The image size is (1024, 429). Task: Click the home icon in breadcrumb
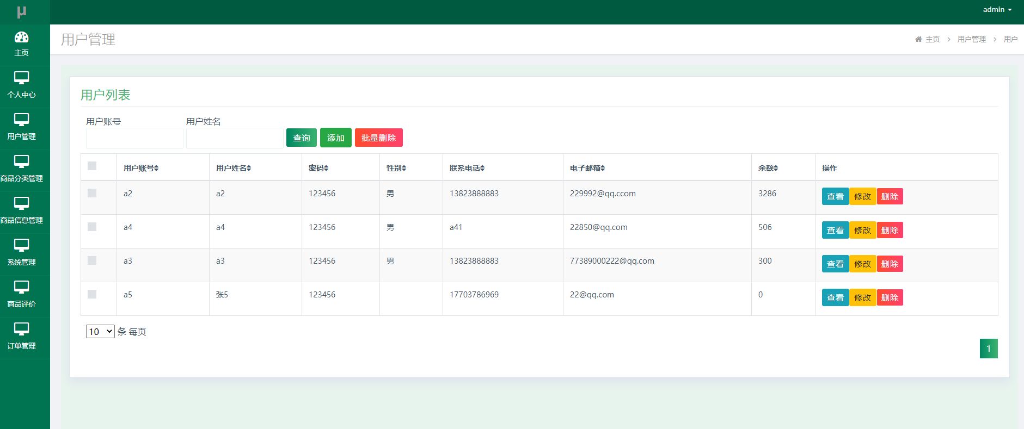[918, 39]
